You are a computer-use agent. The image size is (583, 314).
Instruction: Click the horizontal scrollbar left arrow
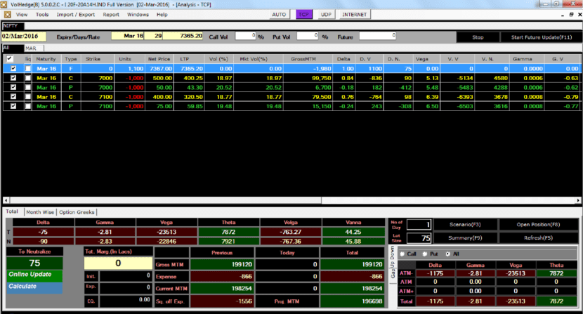click(6, 200)
